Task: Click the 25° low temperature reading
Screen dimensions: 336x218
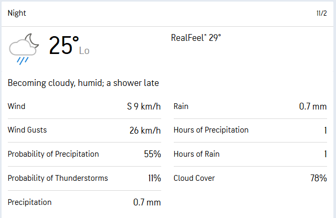Action: coord(64,46)
